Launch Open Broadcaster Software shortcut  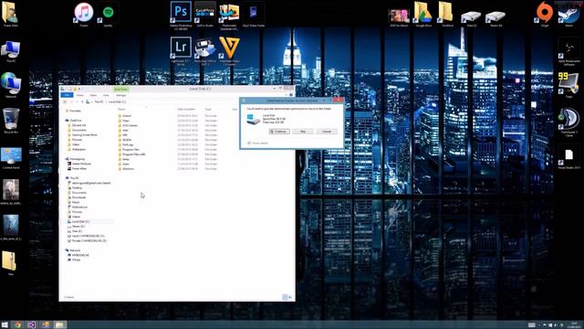(568, 52)
